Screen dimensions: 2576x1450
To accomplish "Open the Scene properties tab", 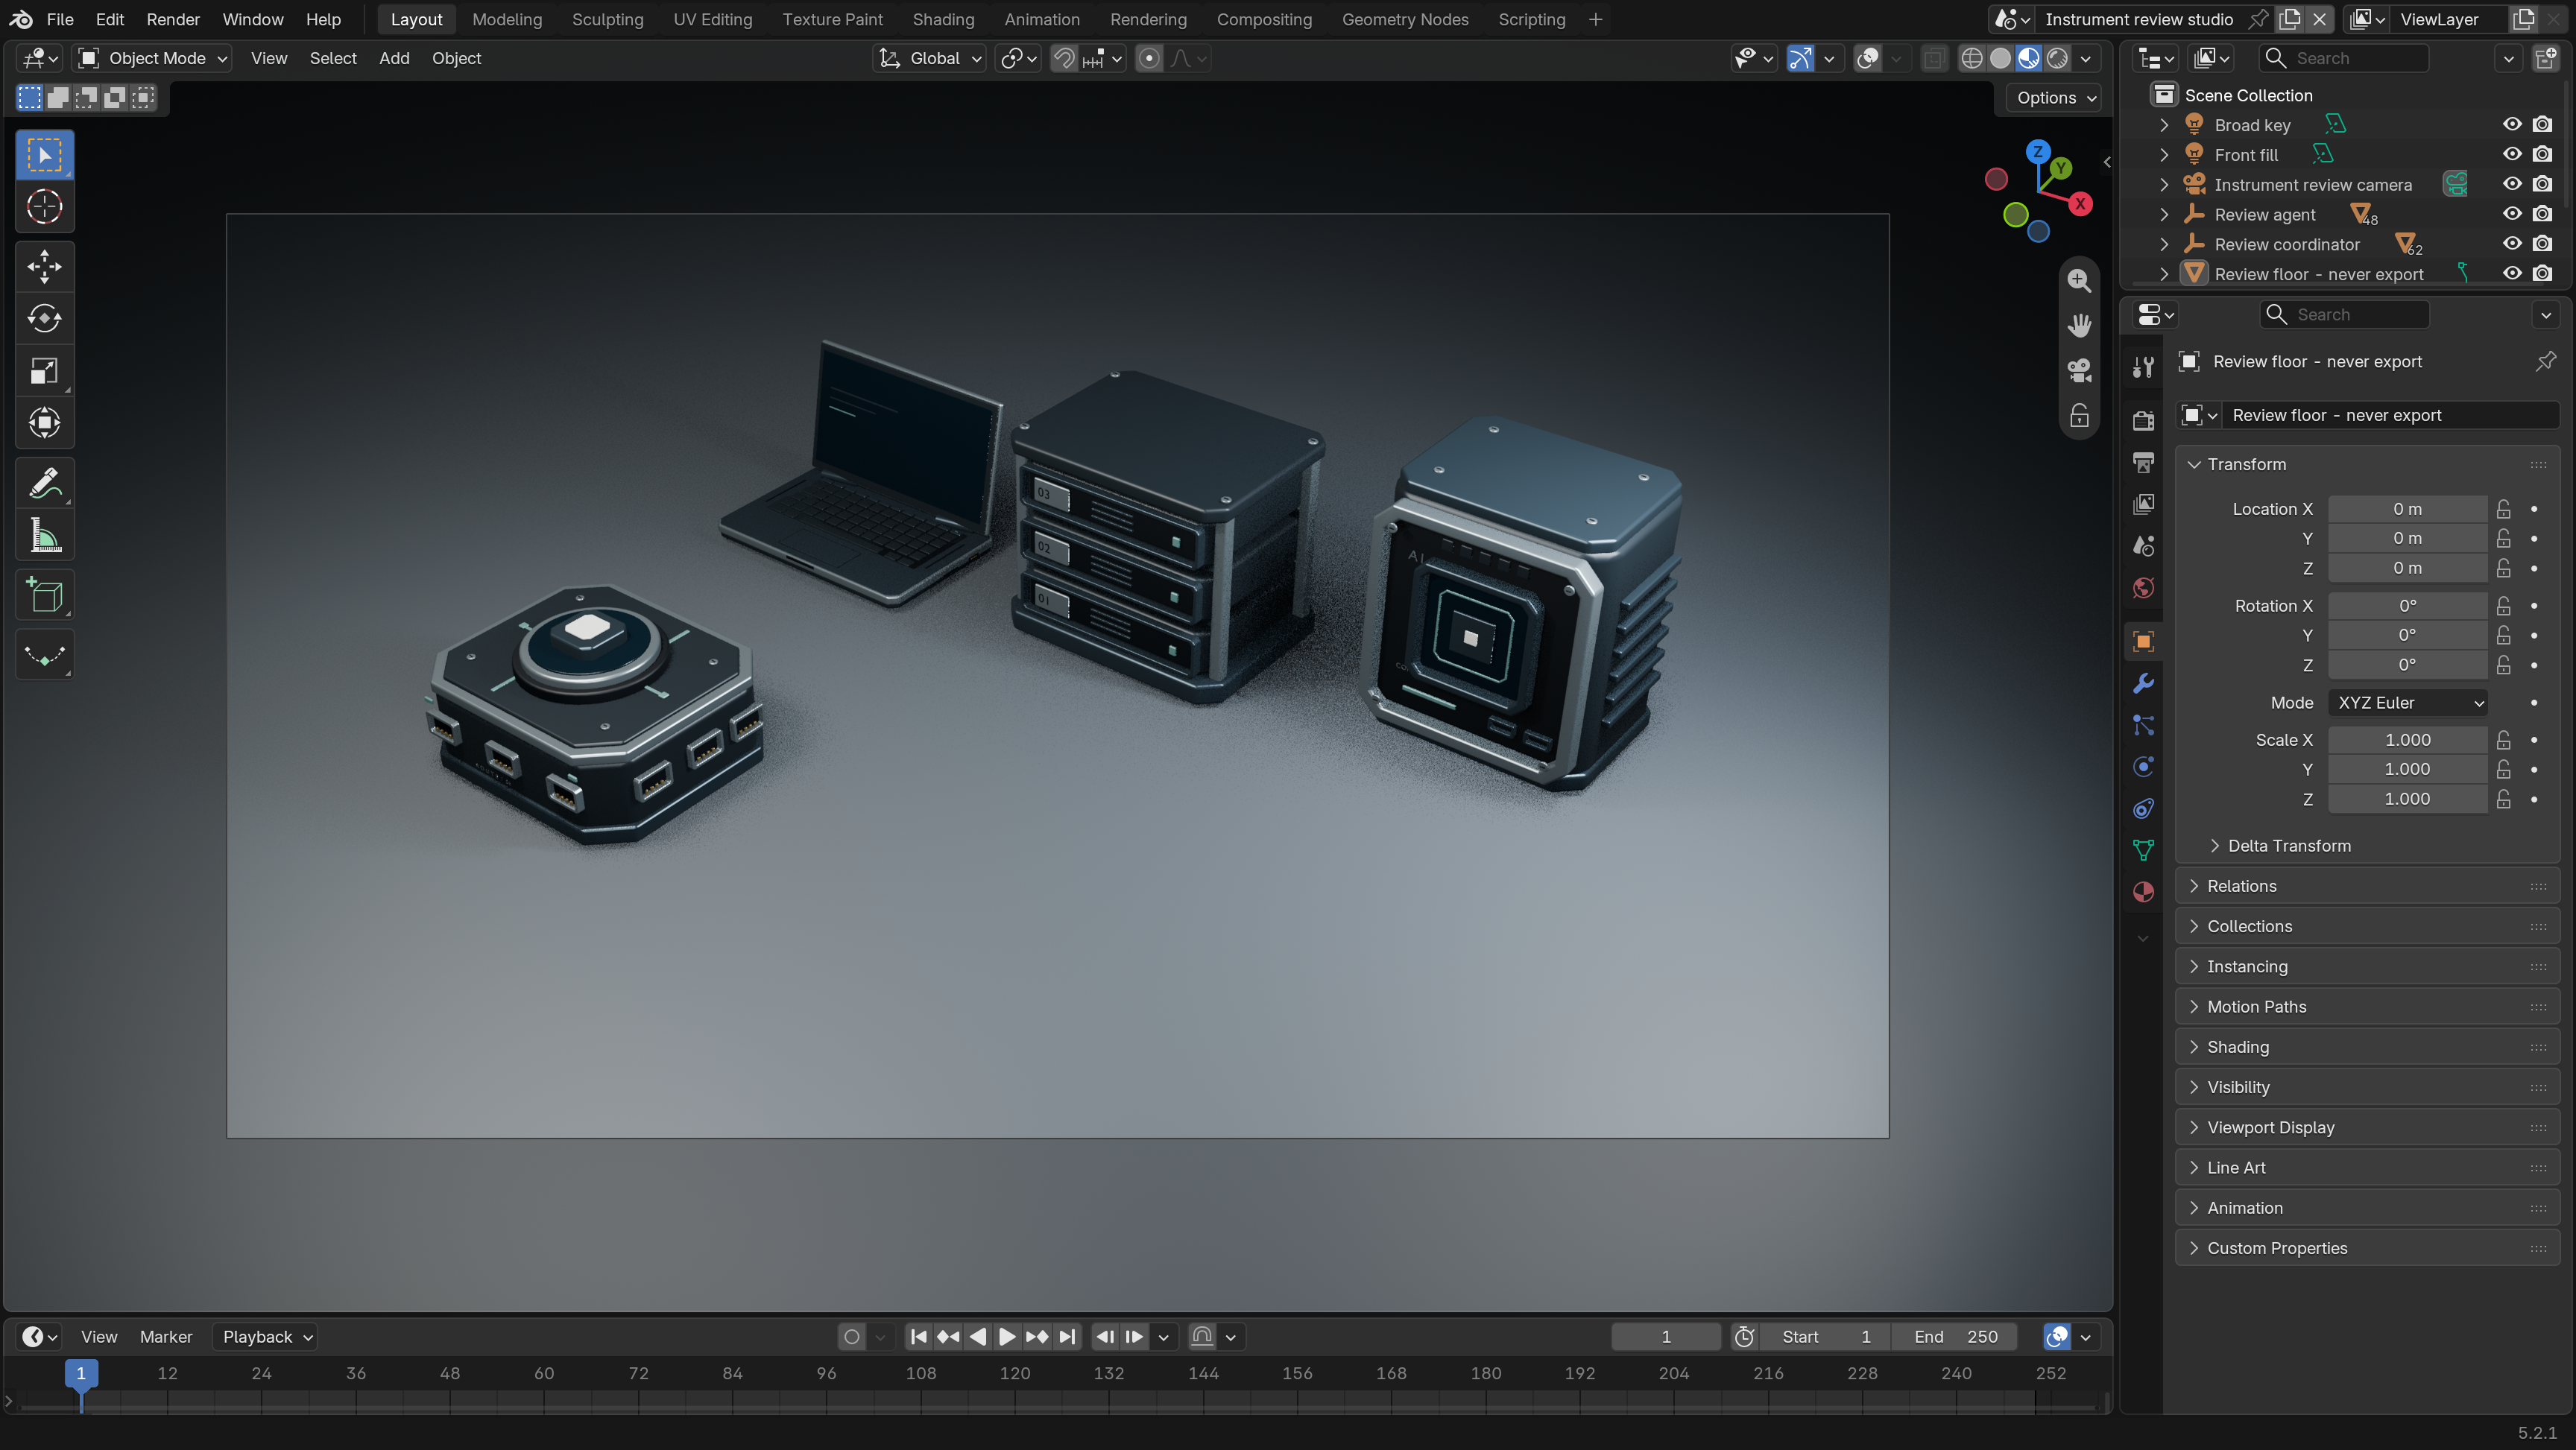I will 2143,546.
